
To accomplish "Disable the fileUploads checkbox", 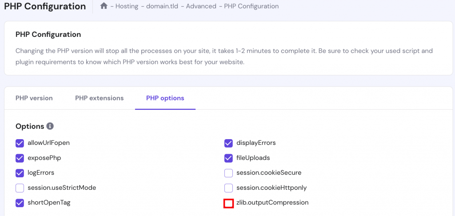I will [228, 158].
